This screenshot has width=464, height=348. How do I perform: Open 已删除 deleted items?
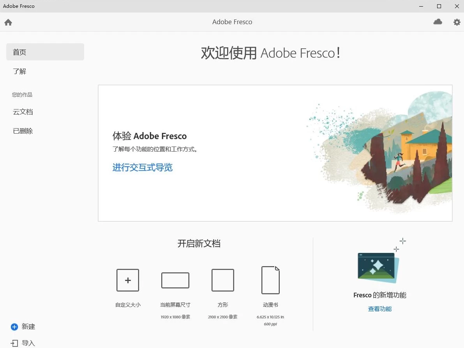point(23,131)
